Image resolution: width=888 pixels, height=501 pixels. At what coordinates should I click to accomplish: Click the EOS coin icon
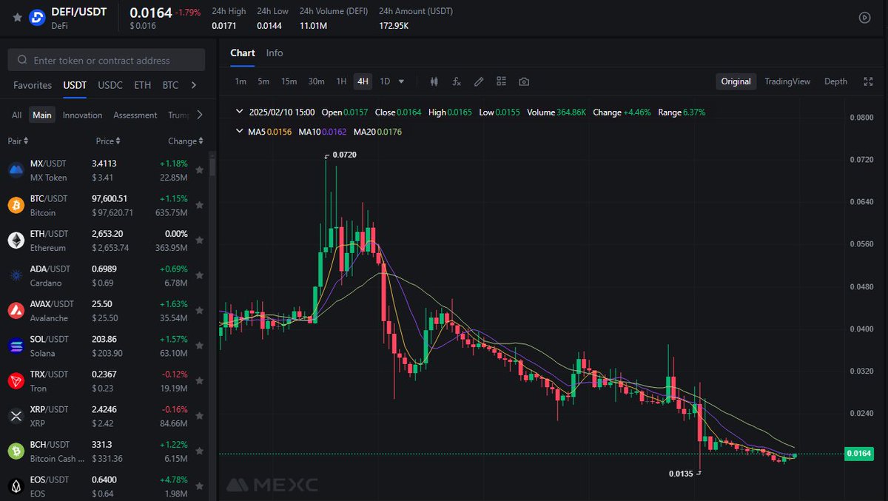pos(16,486)
